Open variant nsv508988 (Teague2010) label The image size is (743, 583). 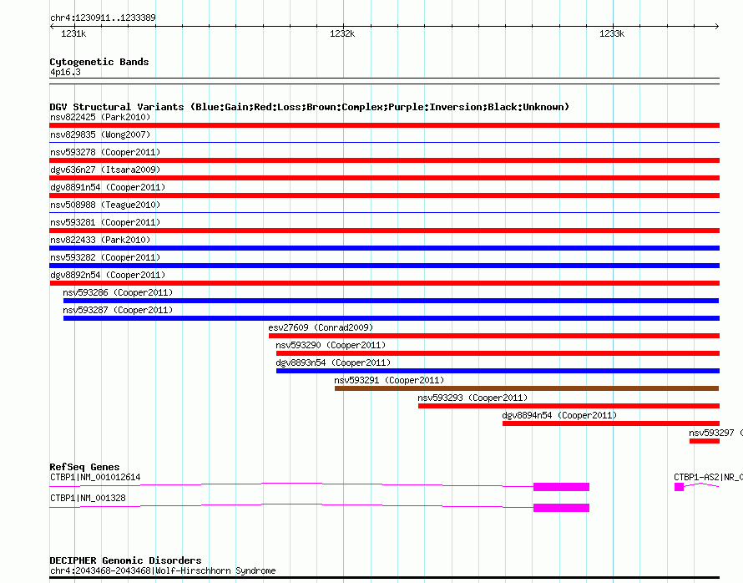point(105,205)
